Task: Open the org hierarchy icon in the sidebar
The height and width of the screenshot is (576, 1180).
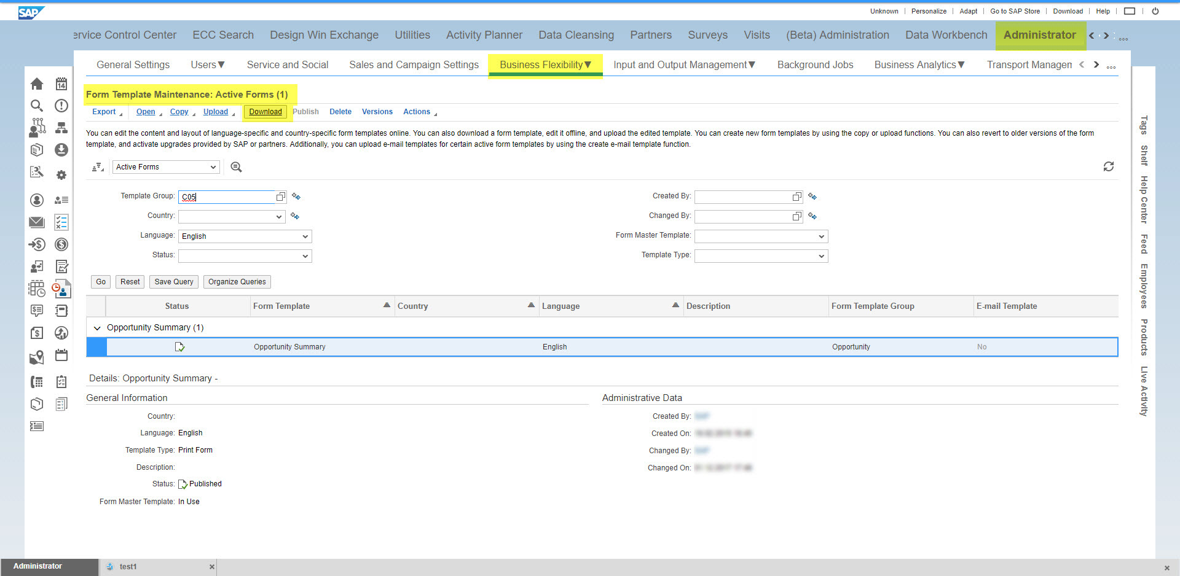Action: point(61,128)
